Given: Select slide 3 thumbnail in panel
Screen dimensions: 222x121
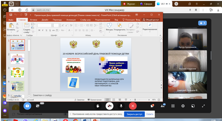Looking at the screenshot, I should (x=17, y=72).
